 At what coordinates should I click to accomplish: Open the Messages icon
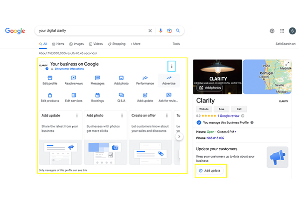click(97, 78)
